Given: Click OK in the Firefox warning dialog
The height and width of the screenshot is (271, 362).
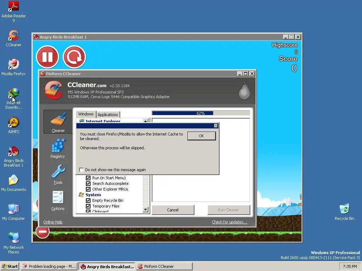Looking at the screenshot, I should (201, 136).
